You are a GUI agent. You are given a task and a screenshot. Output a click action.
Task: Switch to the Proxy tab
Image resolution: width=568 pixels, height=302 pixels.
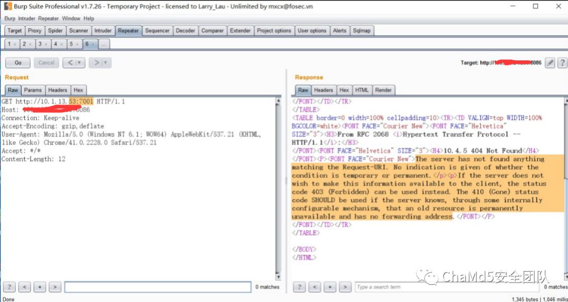35,31
